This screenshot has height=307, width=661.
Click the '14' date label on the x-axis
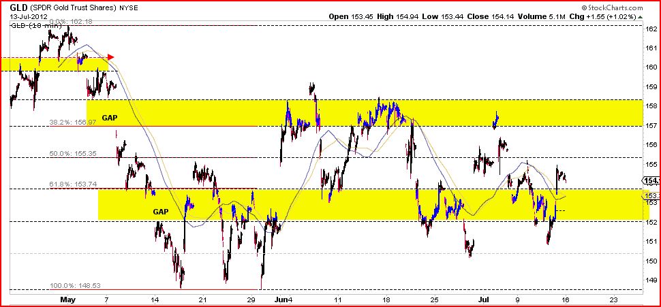(x=155, y=300)
